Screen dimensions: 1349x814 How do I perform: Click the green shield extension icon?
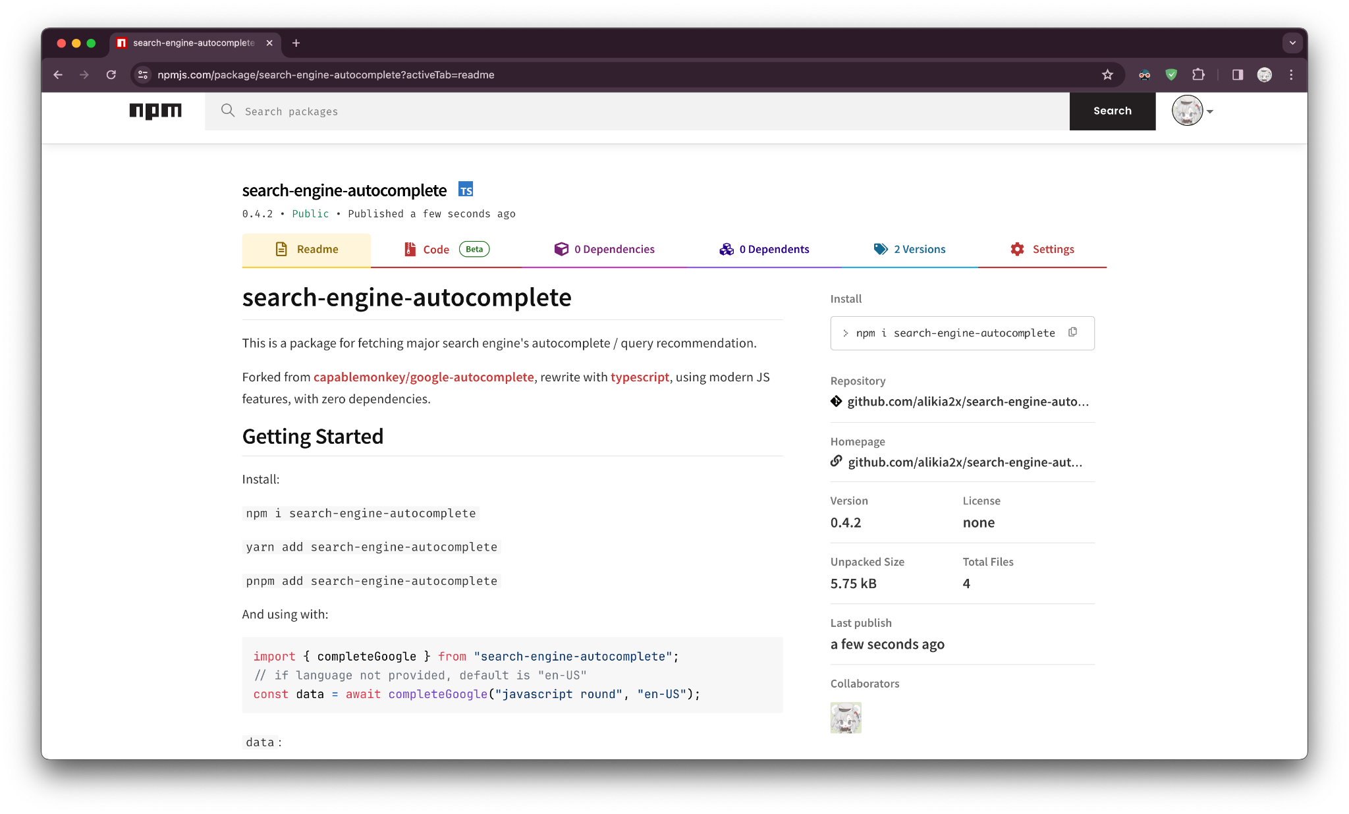(x=1171, y=75)
